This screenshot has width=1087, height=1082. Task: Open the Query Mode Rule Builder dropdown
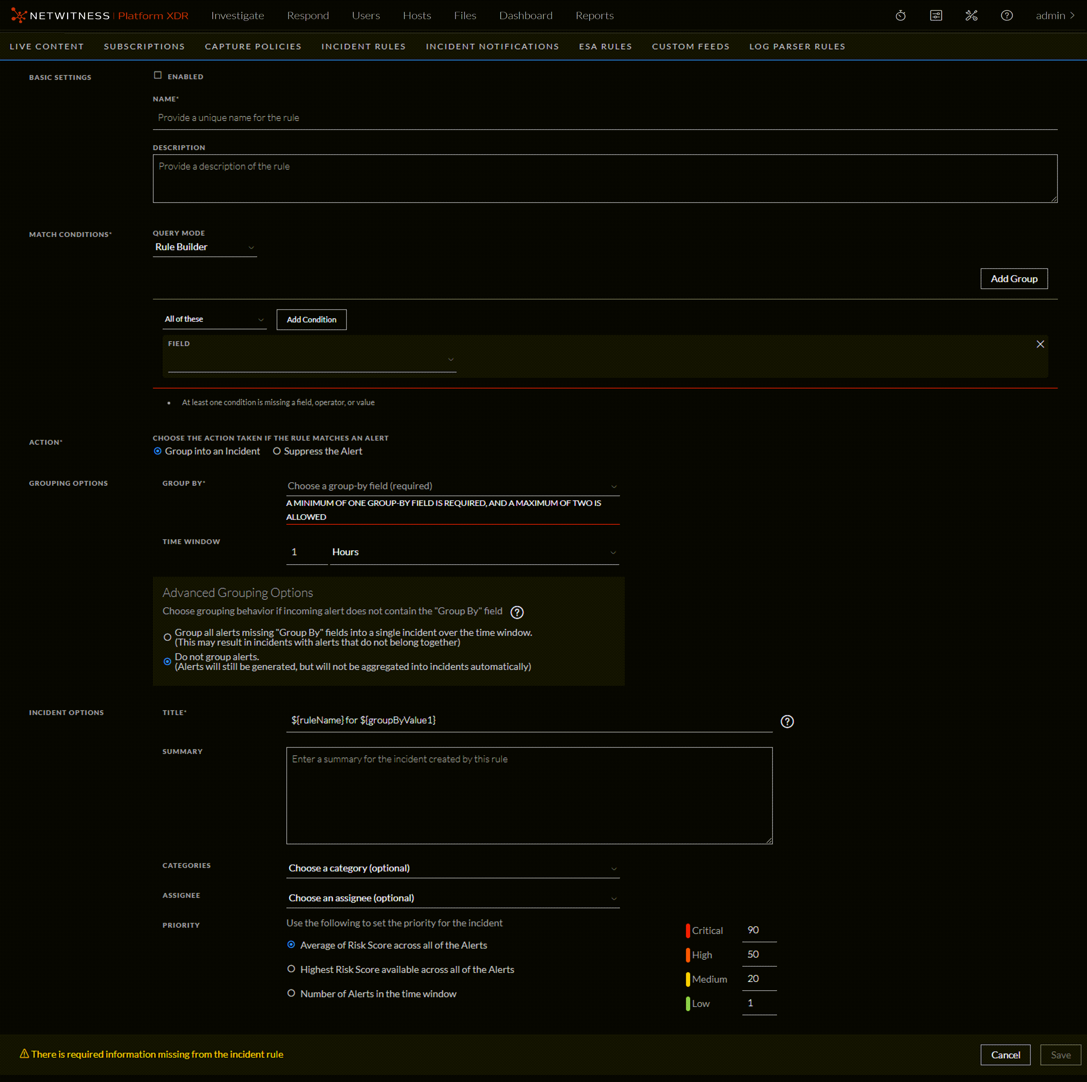pyautogui.click(x=204, y=246)
